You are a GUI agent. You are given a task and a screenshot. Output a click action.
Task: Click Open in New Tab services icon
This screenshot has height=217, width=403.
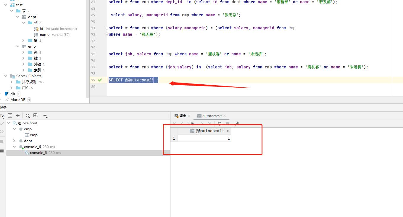(x=35, y=116)
